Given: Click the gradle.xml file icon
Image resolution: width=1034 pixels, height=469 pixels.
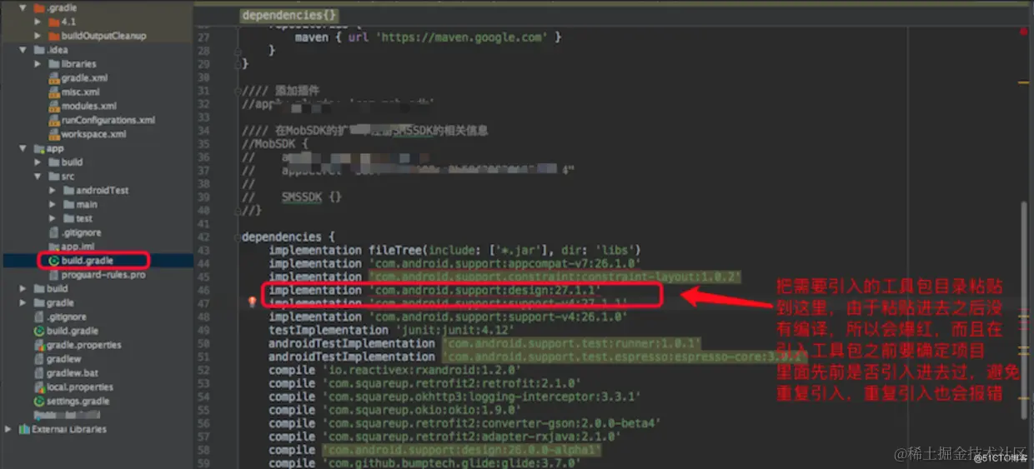Looking at the screenshot, I should (54, 78).
